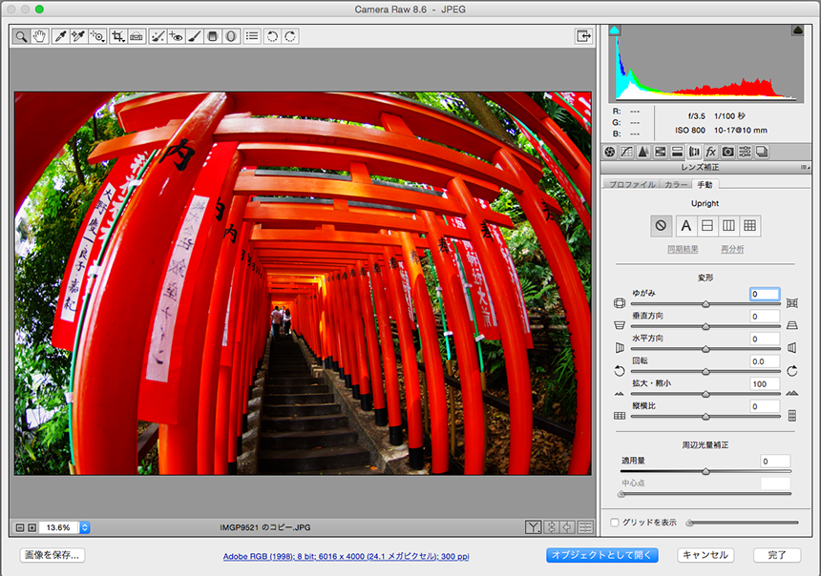The width and height of the screenshot is (821, 576).
Task: Open the zoom level dropdown at 13.6%
Action: [x=85, y=527]
